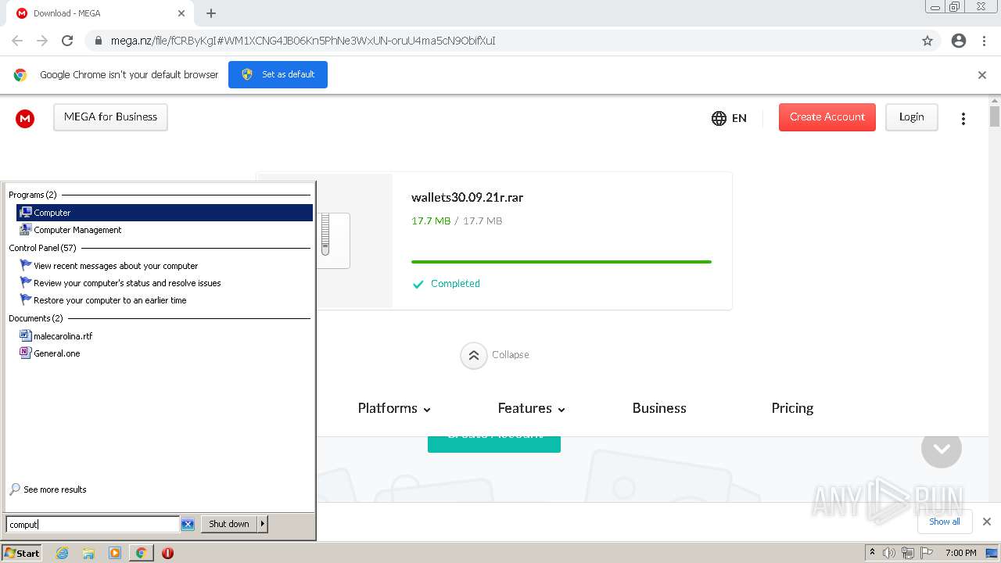Click the Create Account button
The height and width of the screenshot is (563, 1001).
click(827, 117)
